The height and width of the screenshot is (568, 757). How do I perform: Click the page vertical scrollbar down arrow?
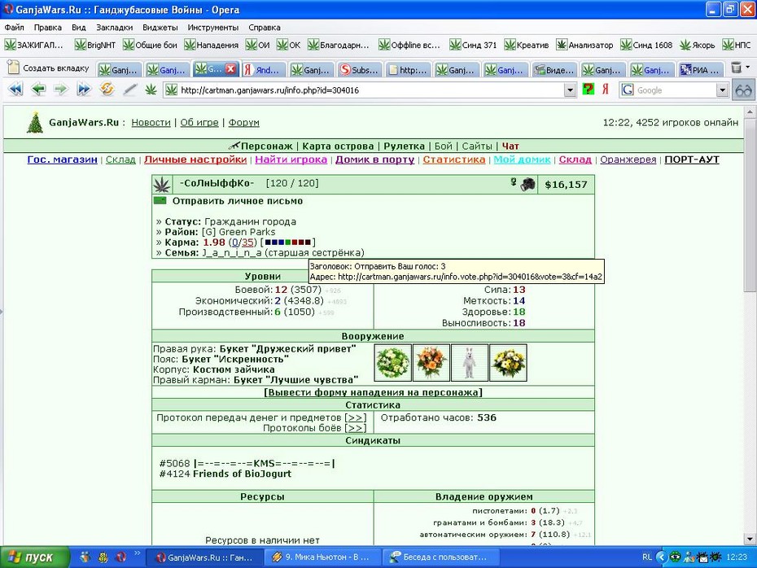tap(750, 539)
